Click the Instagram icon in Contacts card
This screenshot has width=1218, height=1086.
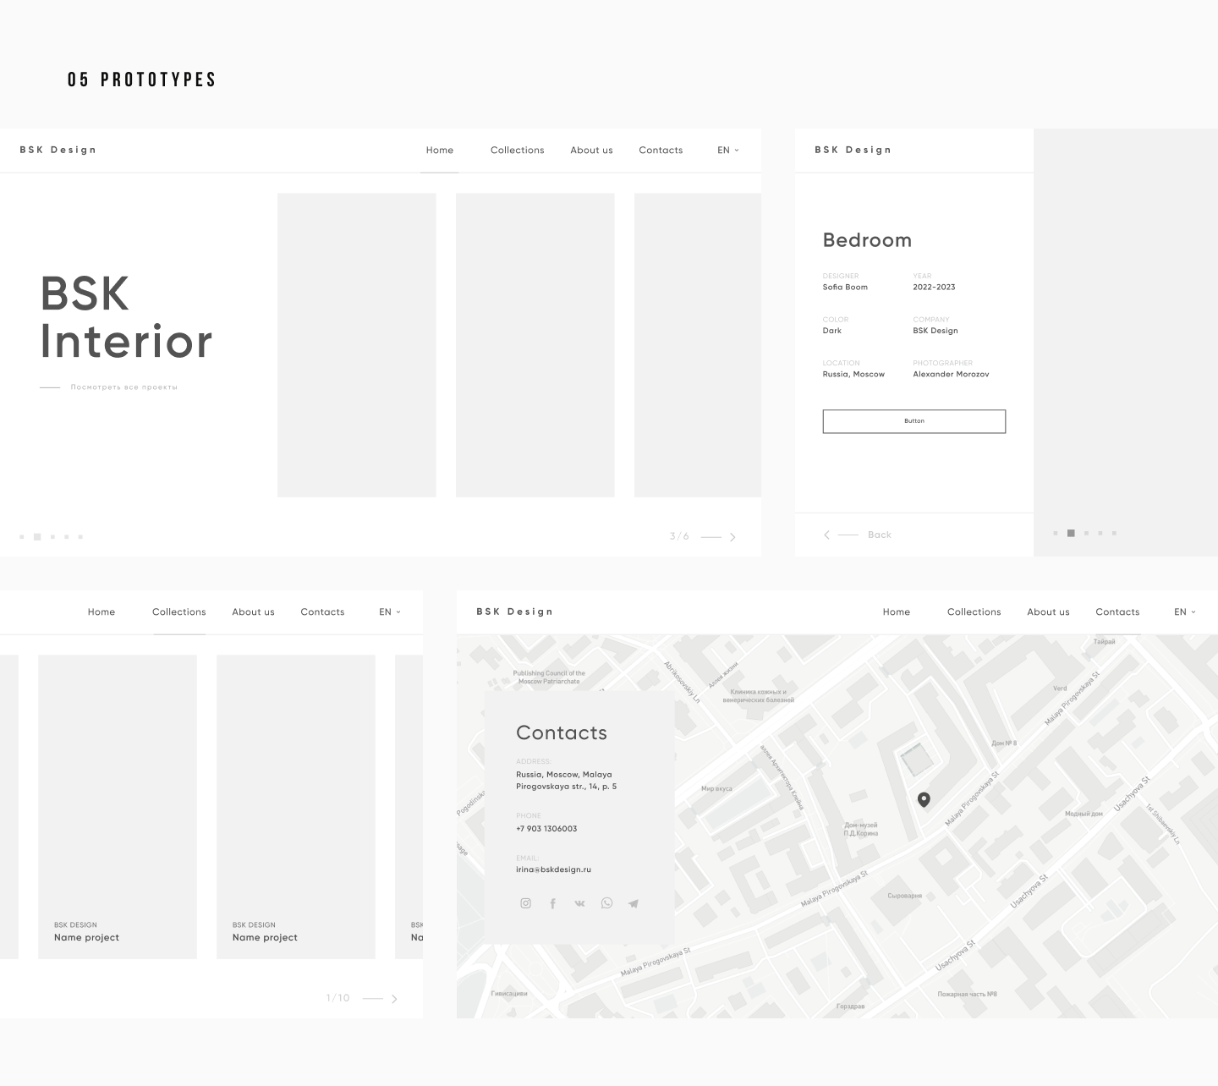(525, 903)
